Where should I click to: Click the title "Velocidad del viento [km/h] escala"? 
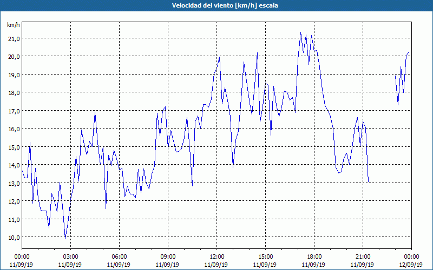click(x=225, y=5)
